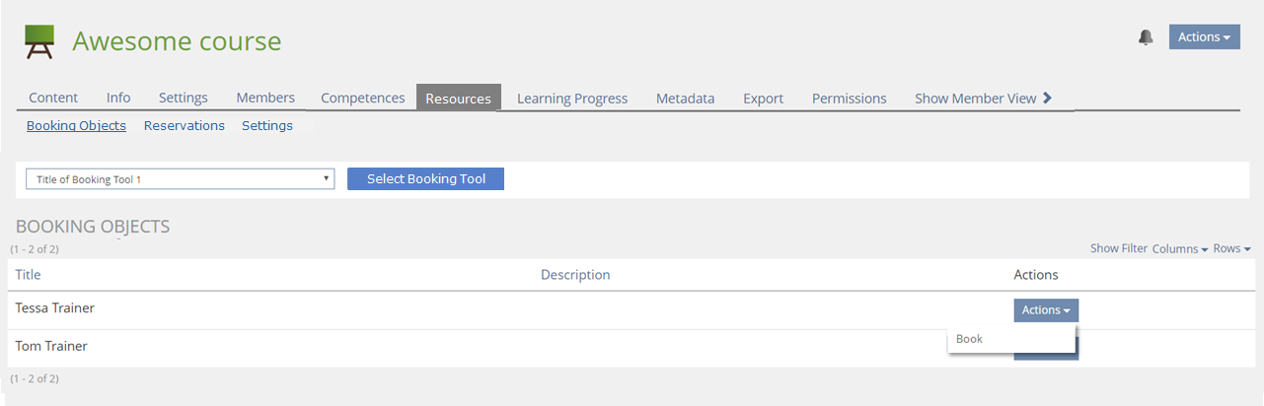Click the Show Filter link
Viewport: 1264px width, 406px height.
[1118, 249]
